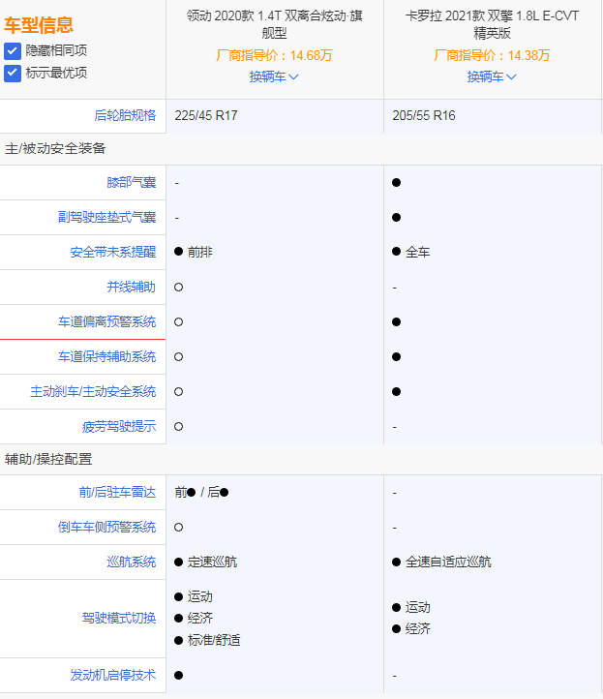The height and width of the screenshot is (699, 603).
Task: Click the 领动 2020款 1.4T model name
Action: tap(274, 24)
